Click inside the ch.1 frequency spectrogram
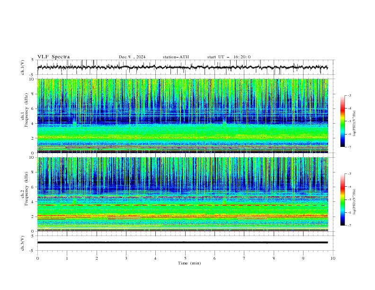Screen dimensions: 375x290 (x=182, y=116)
